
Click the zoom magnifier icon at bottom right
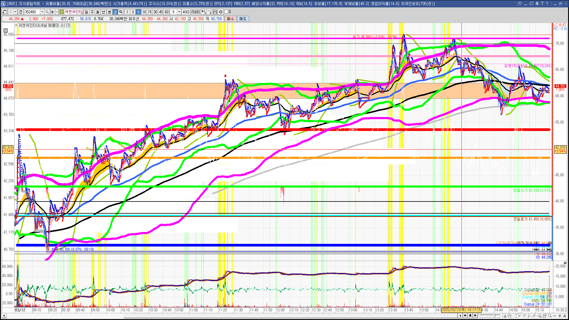pyautogui.click(x=550, y=316)
